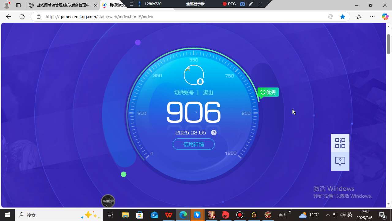Open File Explorer from the taskbar

click(x=126, y=215)
